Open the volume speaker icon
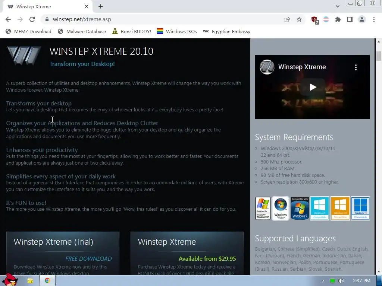The image size is (382, 286). pos(341,281)
